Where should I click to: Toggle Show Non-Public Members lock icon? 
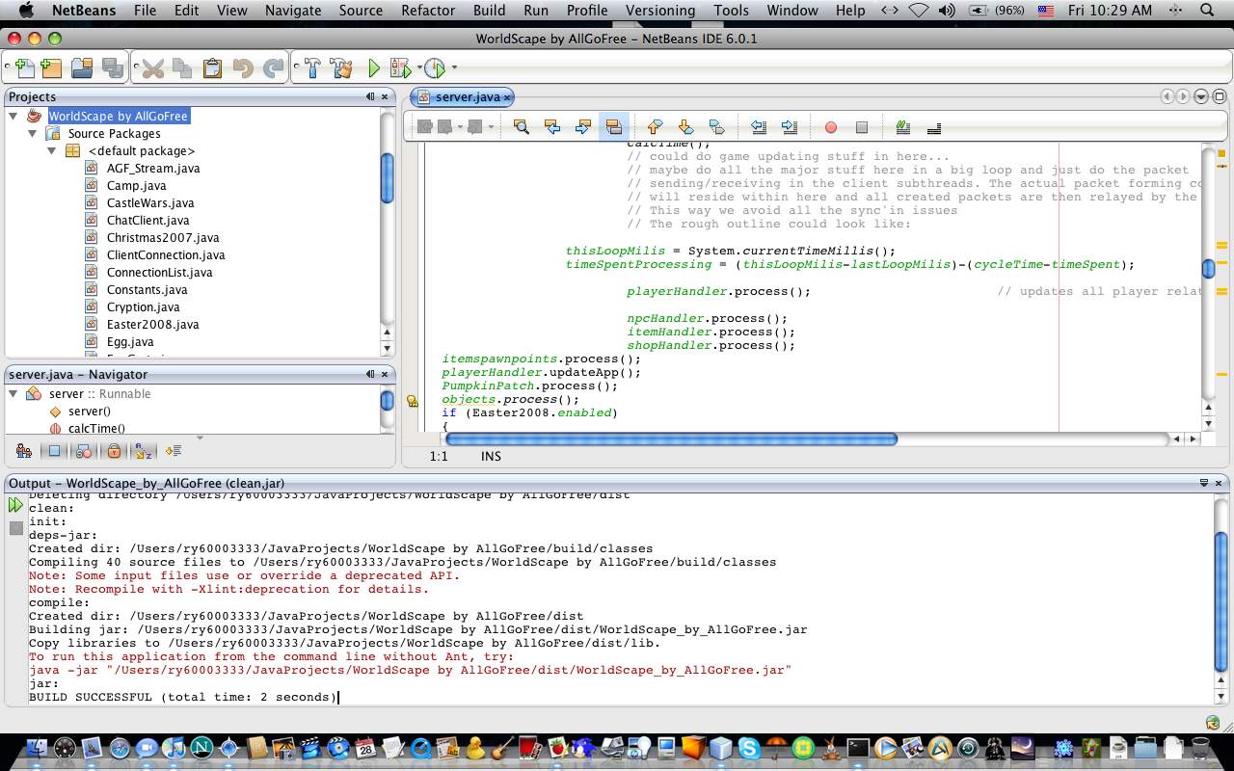coord(114,450)
